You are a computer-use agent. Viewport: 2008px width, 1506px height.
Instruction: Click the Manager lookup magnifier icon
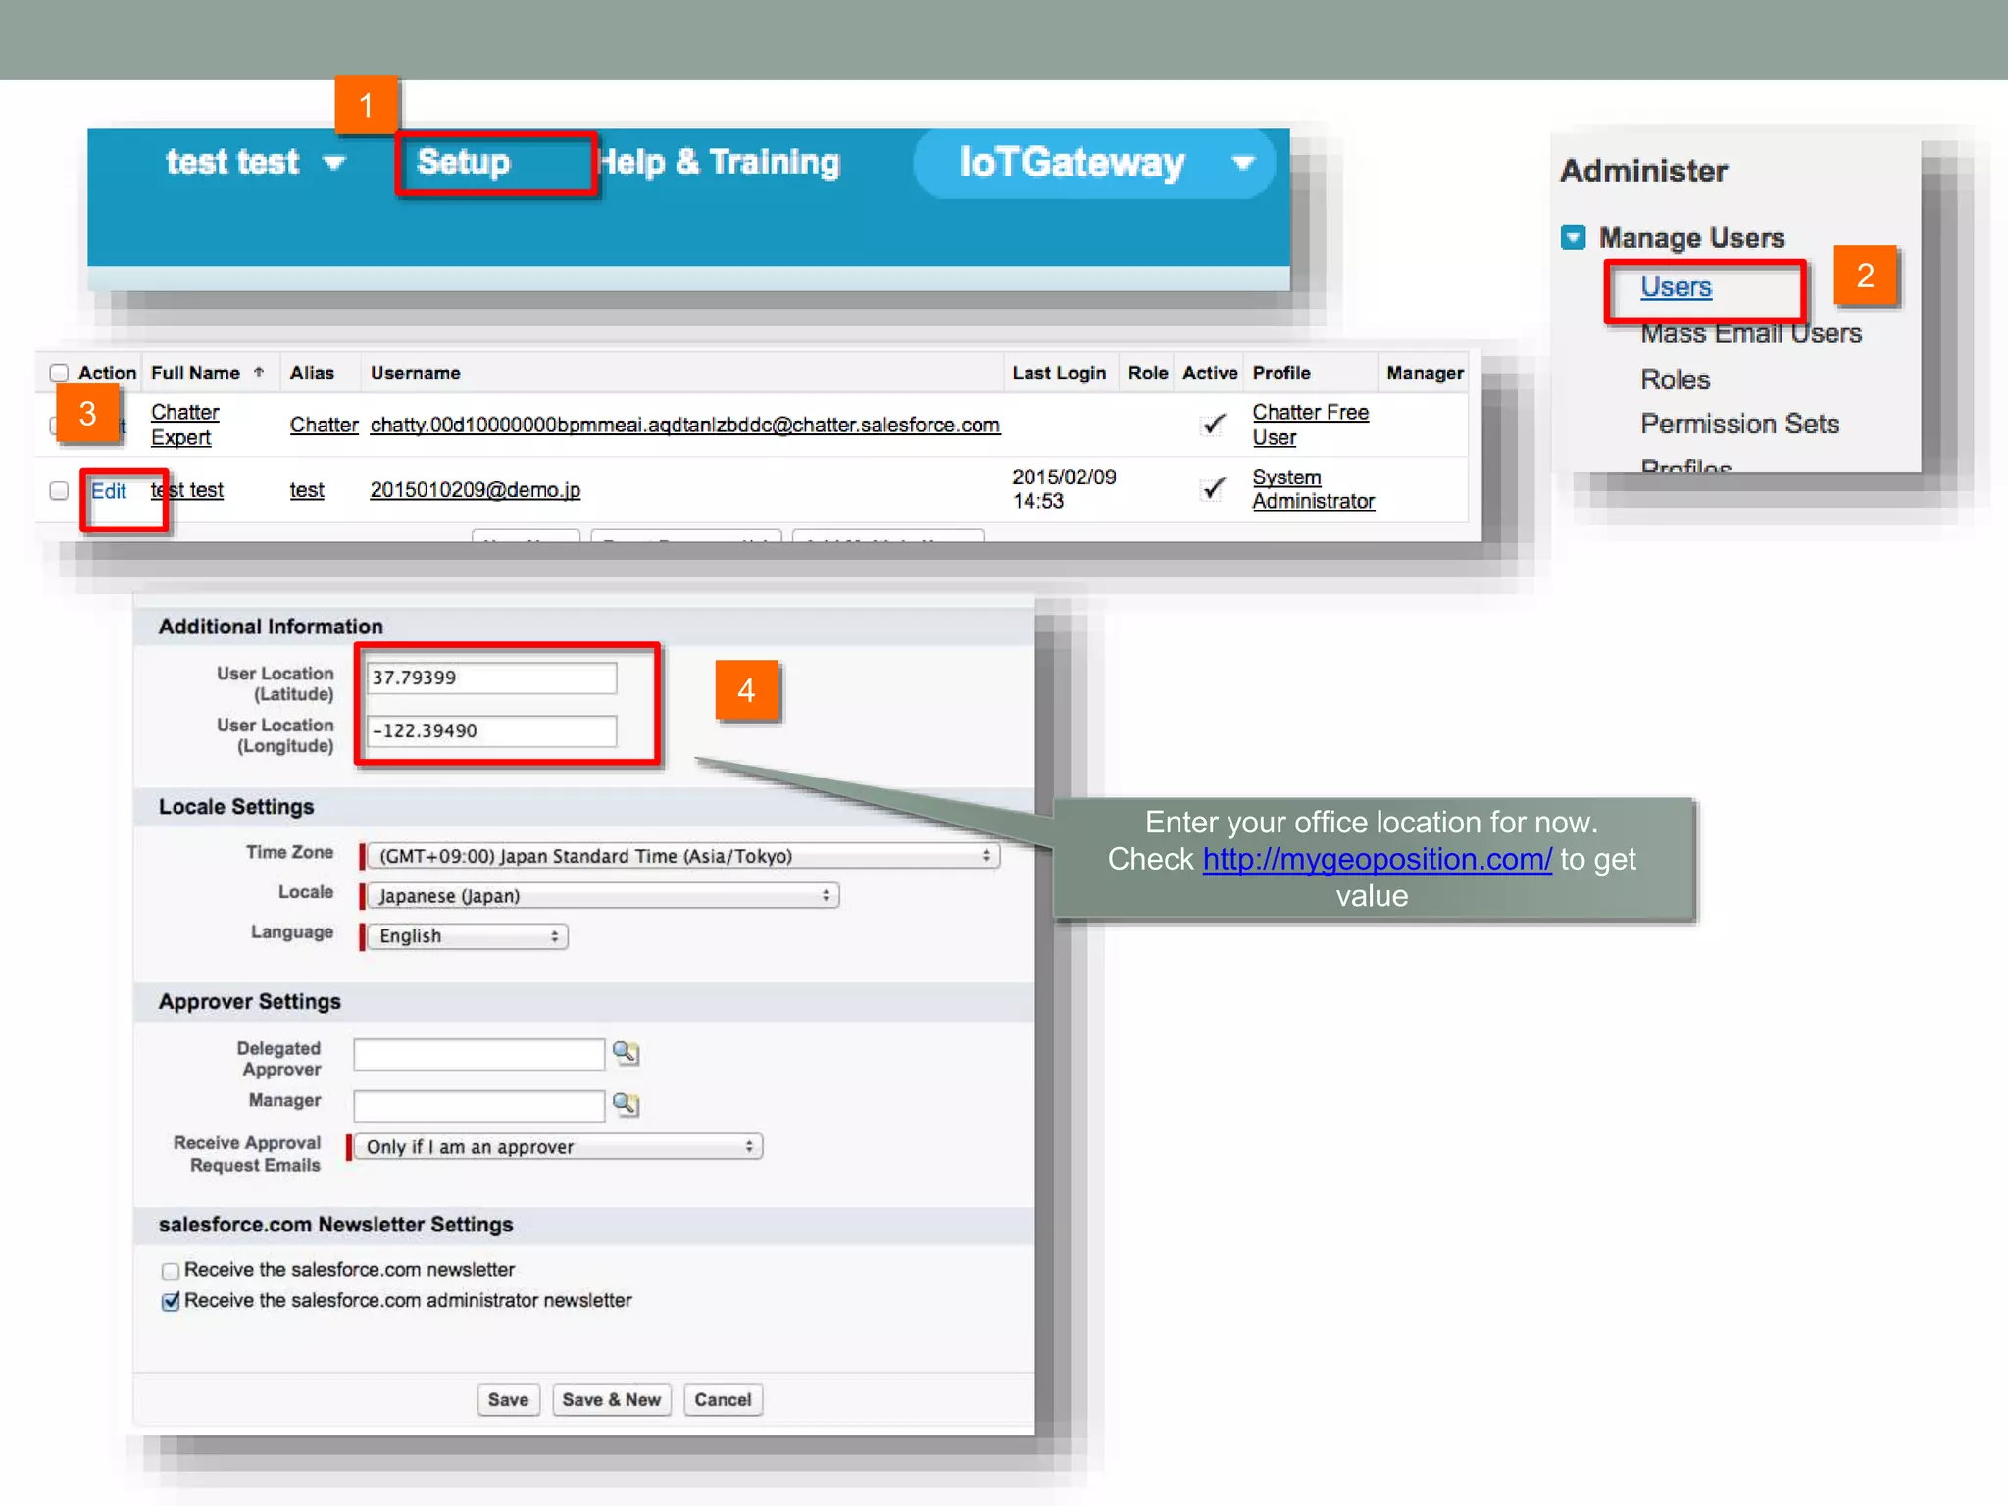(x=626, y=1105)
